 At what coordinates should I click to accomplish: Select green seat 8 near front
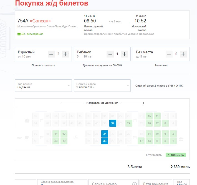pyautogui.click(x=165, y=123)
